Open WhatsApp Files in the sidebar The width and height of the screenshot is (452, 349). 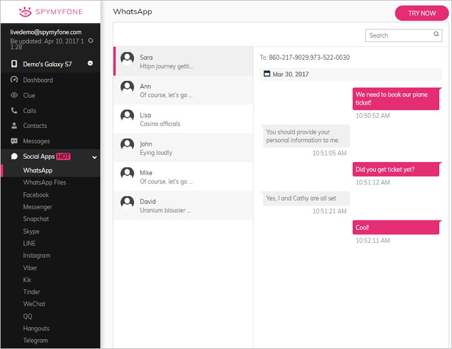[44, 183]
